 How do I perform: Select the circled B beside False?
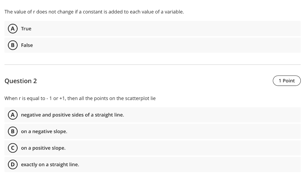coord(13,45)
